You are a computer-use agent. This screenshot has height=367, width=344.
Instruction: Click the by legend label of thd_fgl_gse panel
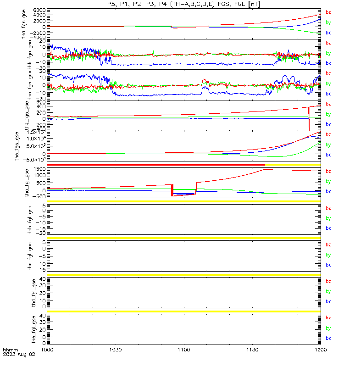coord(328,292)
